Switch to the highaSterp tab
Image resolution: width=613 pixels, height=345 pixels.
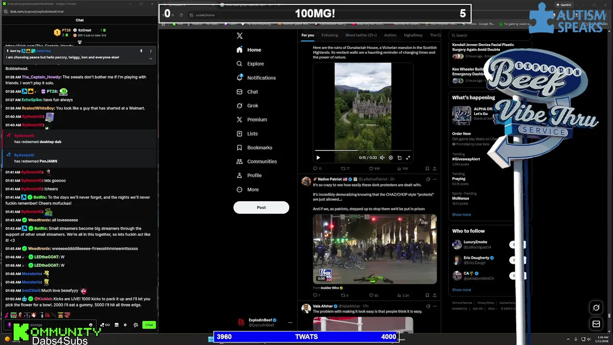pyautogui.click(x=413, y=35)
